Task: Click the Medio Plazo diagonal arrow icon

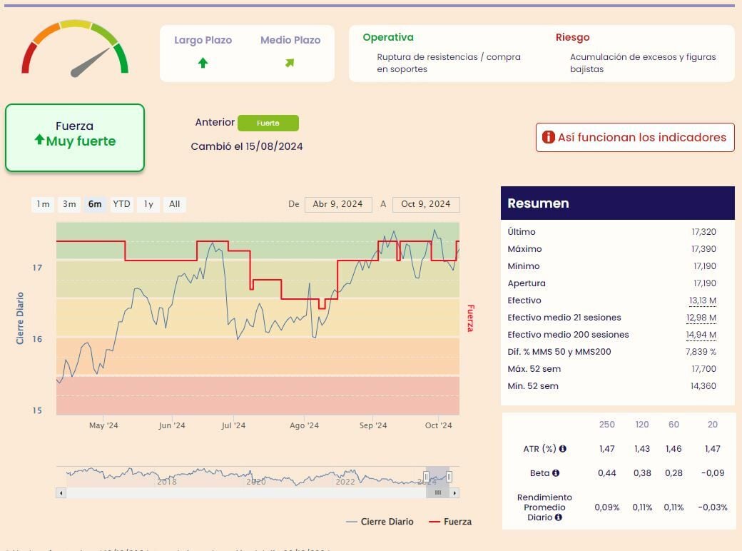Action: [290, 63]
